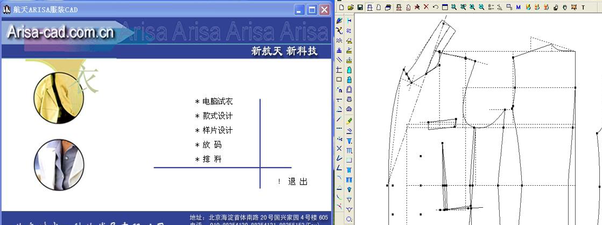Select the dashed line tool
This screenshot has width=602, height=225.
tap(339, 128)
